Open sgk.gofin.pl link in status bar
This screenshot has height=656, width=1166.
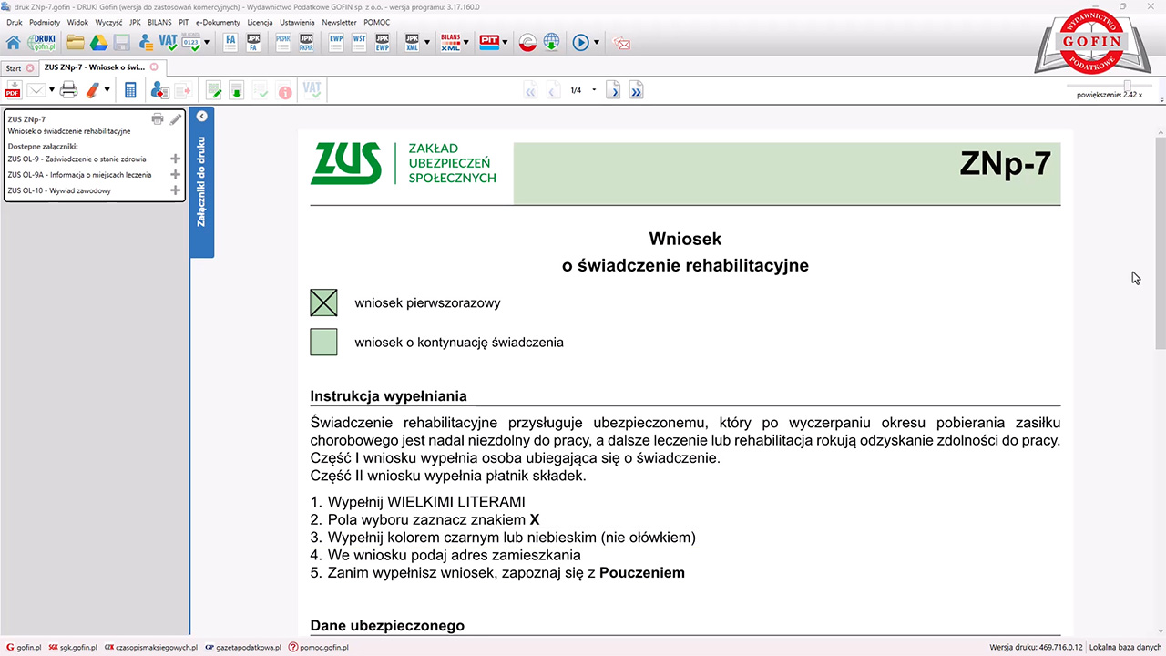72,648
